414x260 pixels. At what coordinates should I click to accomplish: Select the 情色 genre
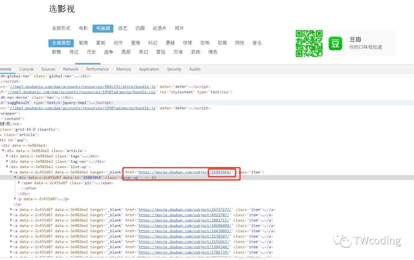213,52
